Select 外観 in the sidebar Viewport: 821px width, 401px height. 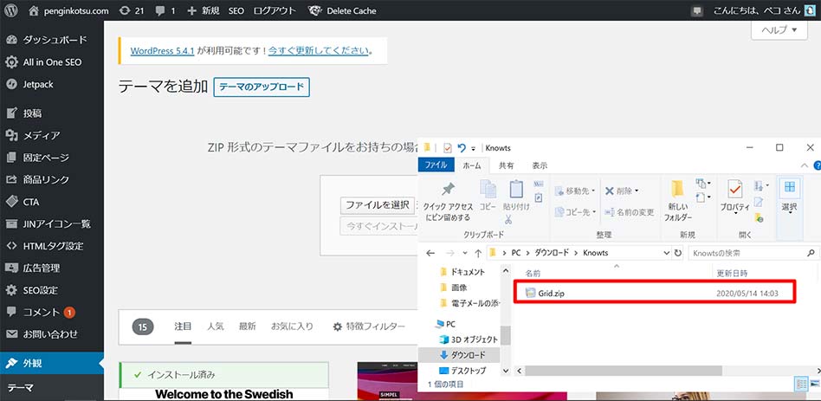(52, 363)
